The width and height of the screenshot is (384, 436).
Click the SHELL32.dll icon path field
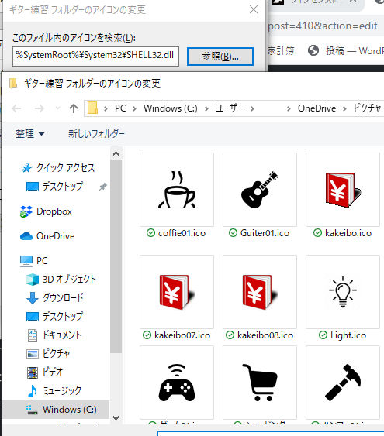95,57
